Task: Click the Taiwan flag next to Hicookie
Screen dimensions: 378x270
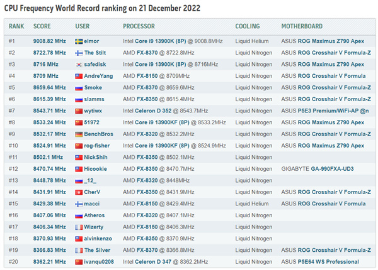Action: [x=79, y=169]
